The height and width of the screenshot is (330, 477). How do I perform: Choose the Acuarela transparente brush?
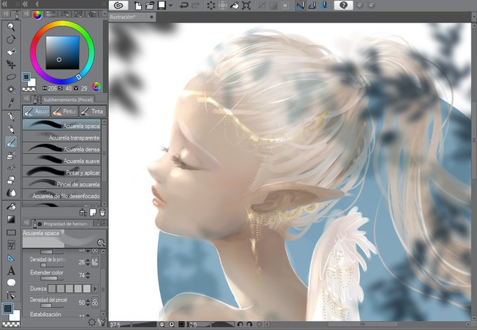tap(62, 138)
